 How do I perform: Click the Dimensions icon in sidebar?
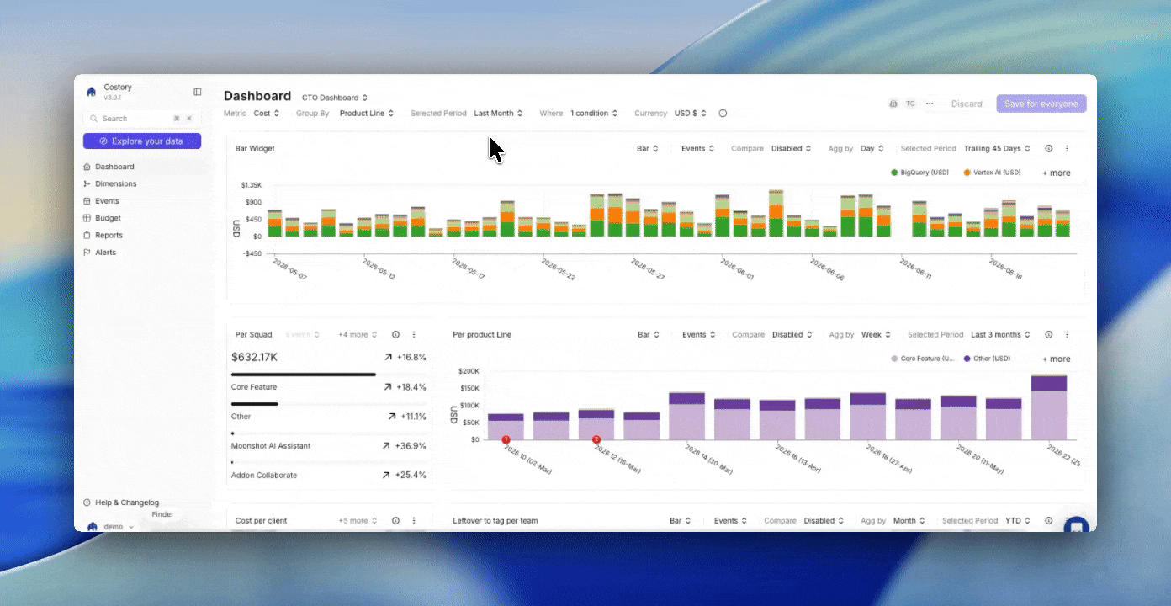pyautogui.click(x=87, y=183)
